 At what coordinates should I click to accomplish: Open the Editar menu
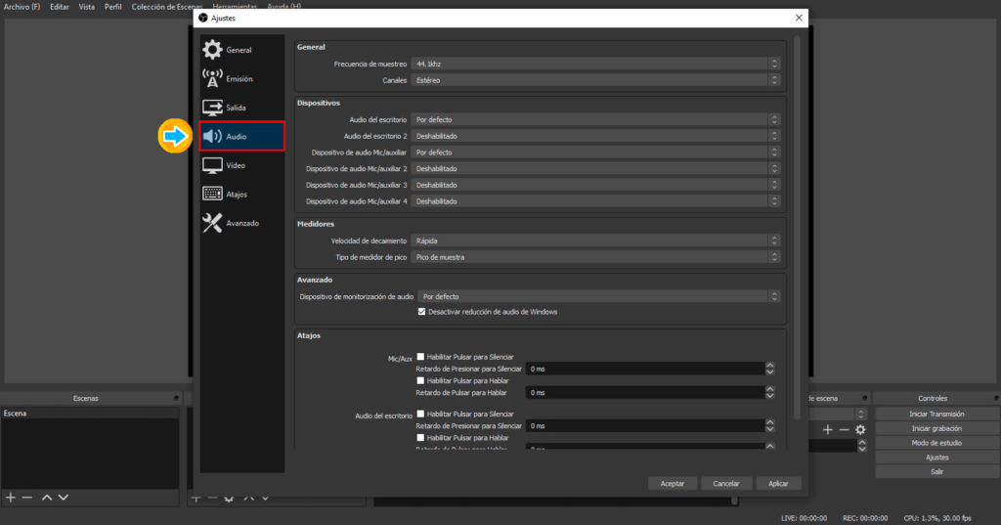pos(60,7)
